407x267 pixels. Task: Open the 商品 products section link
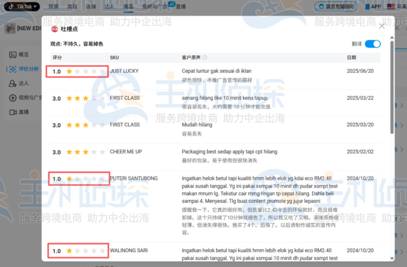(x=128, y=6)
